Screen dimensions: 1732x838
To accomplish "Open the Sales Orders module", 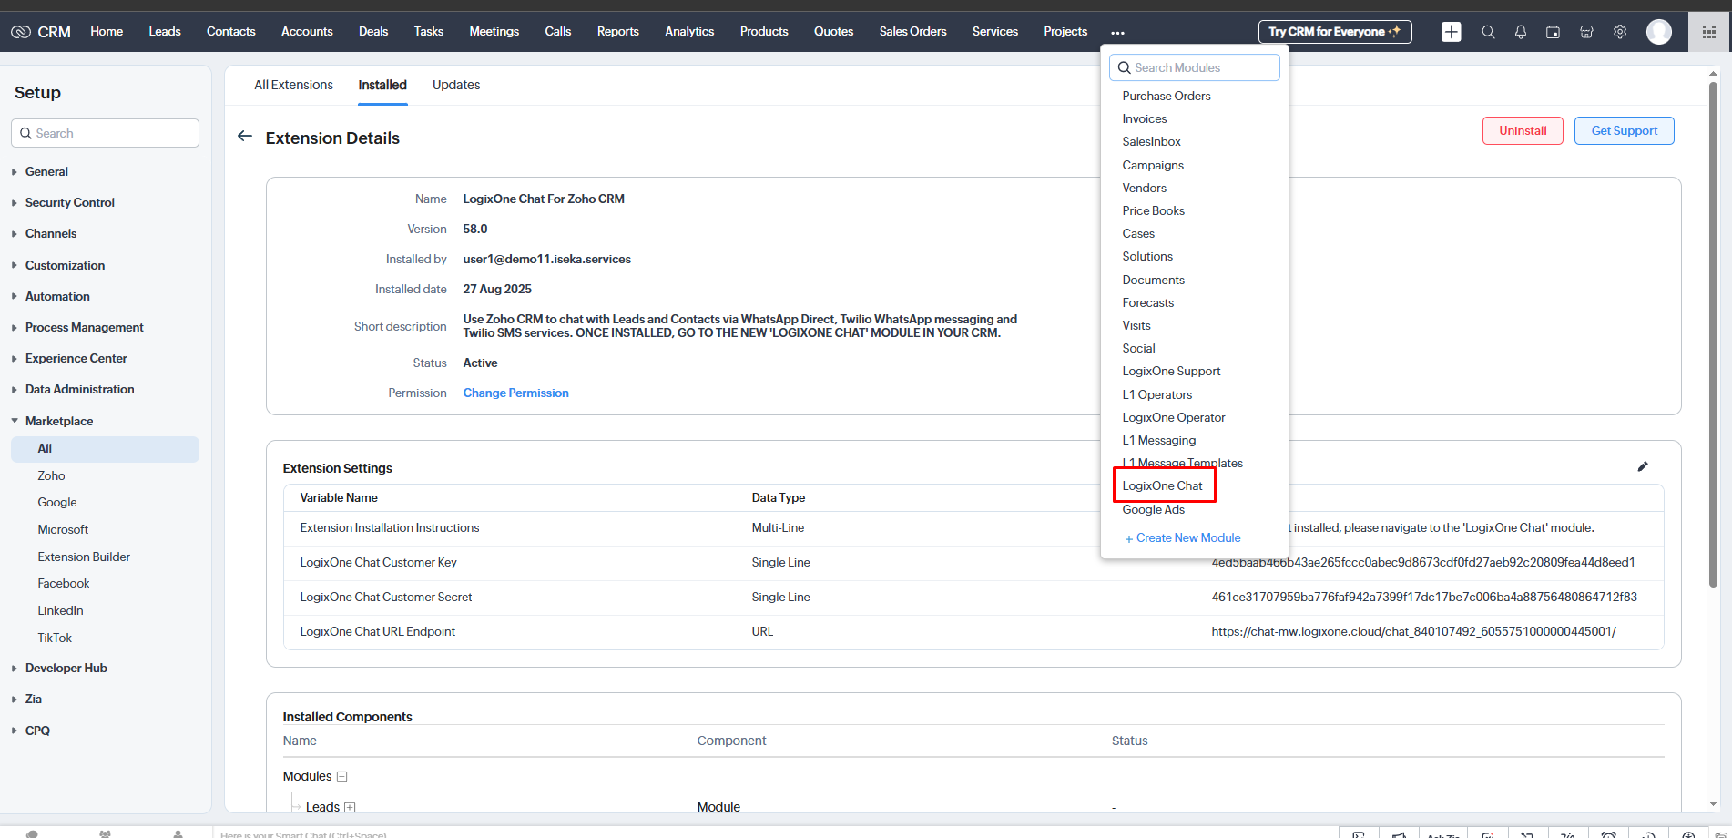I will [912, 31].
